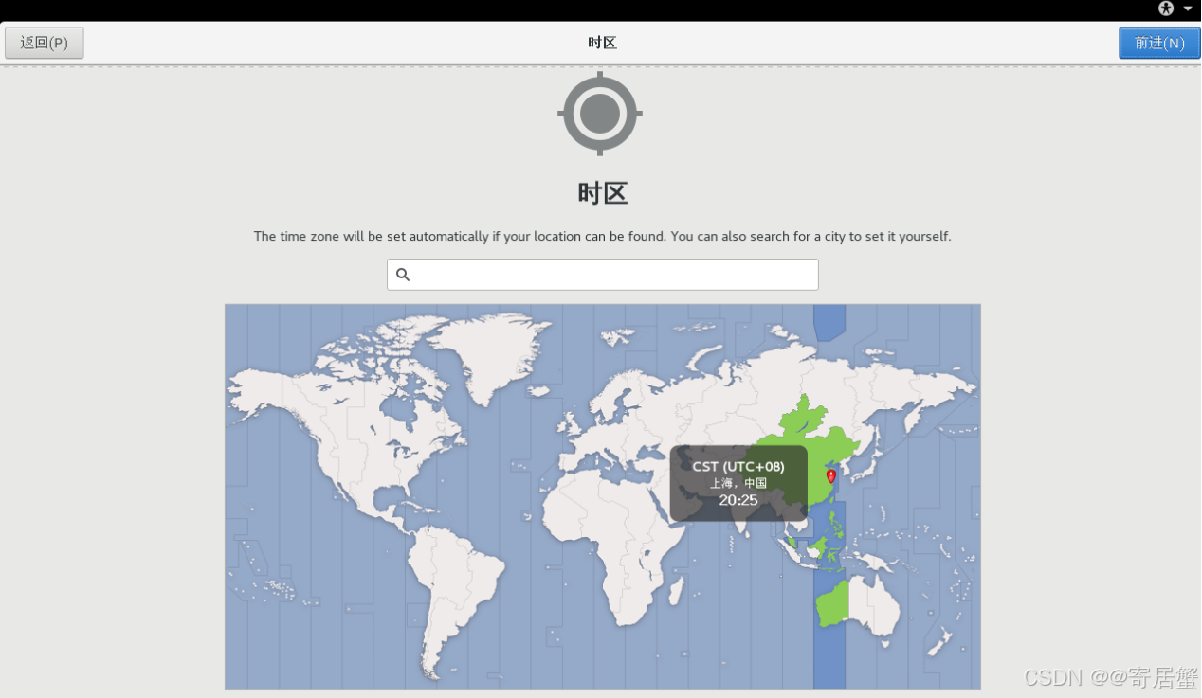Go back with the 返回(P) button

pos(45,43)
